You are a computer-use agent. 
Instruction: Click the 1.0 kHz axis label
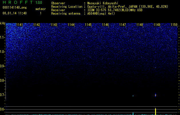tap(2, 52)
